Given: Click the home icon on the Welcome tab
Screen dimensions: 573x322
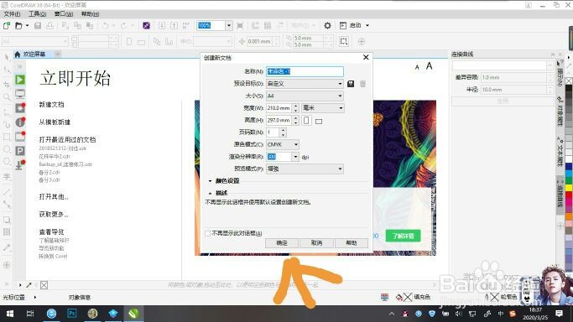Looking at the screenshot, I should click(x=17, y=54).
